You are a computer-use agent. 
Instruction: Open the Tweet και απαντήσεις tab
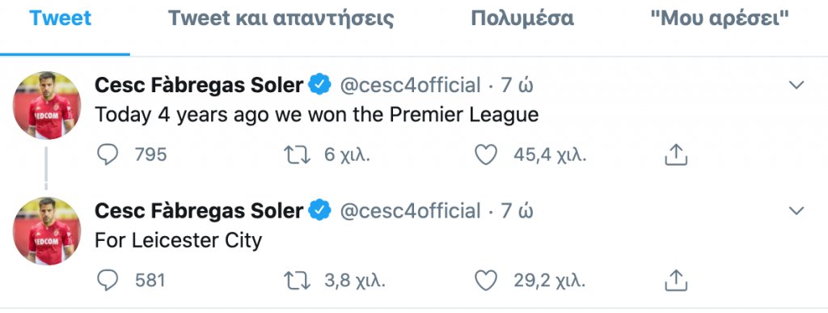[281, 19]
